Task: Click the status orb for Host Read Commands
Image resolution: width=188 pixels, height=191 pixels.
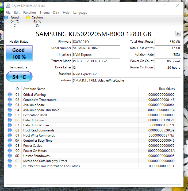Action: [x=10, y=130]
